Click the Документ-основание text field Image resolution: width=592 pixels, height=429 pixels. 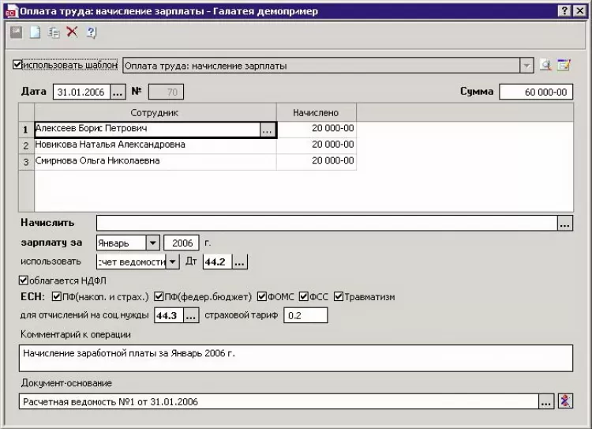(x=279, y=401)
